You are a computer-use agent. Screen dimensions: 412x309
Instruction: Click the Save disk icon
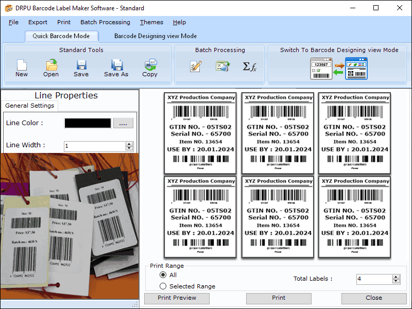pyautogui.click(x=81, y=65)
